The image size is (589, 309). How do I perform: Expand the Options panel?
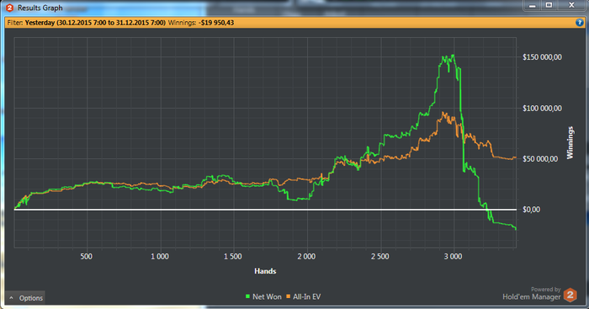click(x=25, y=298)
